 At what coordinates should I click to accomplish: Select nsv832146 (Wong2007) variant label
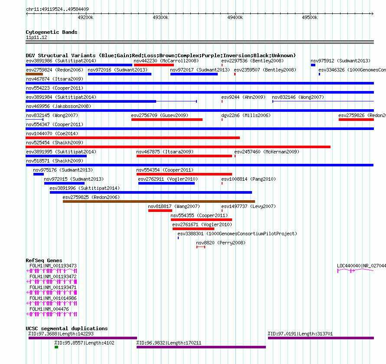click(298, 97)
